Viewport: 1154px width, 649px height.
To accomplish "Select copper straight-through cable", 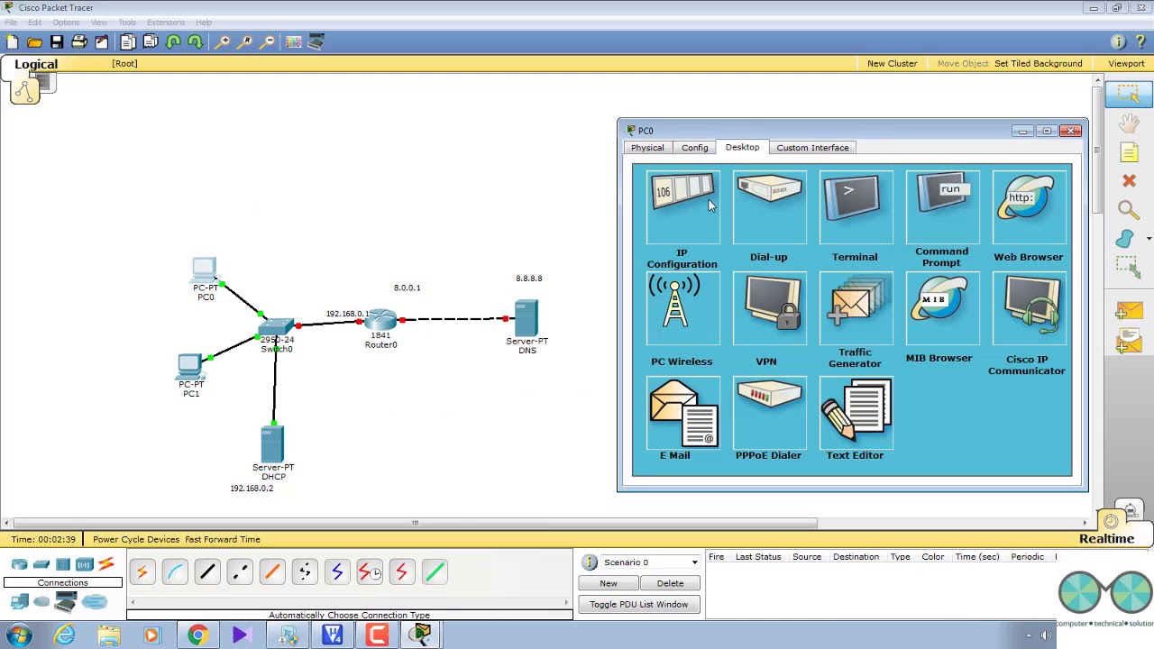I will 207,571.
